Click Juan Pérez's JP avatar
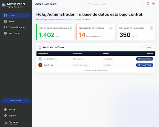 pyautogui.click(x=40, y=65)
